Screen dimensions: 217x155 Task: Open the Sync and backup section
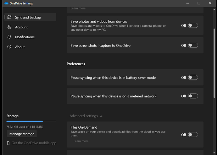pyautogui.click(x=30, y=17)
